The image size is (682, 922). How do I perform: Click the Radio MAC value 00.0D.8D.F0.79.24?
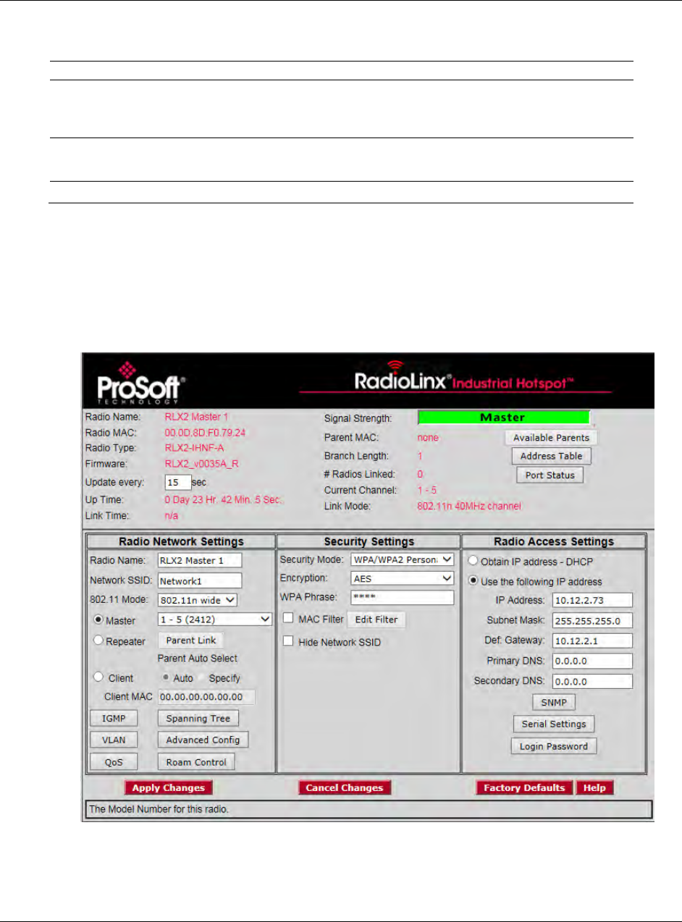(205, 433)
